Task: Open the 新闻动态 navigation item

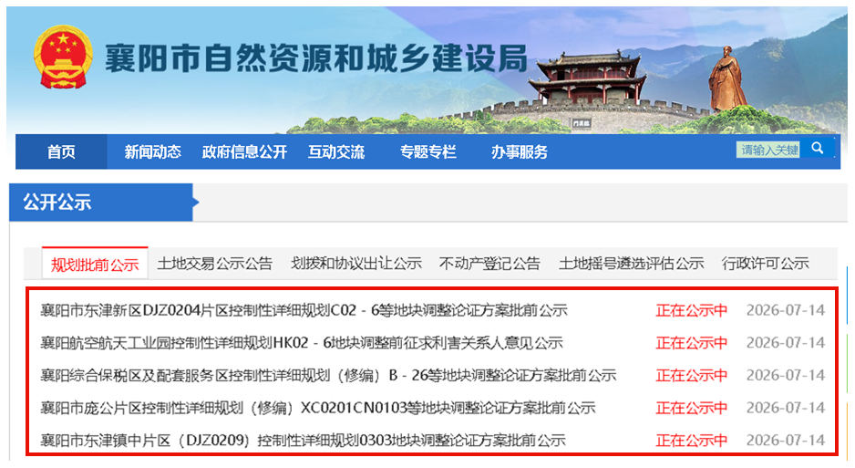Action: [x=153, y=151]
